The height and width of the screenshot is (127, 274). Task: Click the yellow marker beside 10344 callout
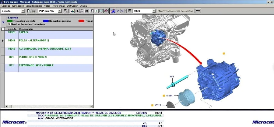(x=164, y=96)
